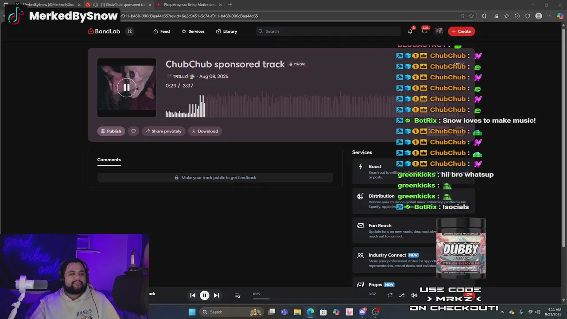Open a new browser tab

click(230, 5)
